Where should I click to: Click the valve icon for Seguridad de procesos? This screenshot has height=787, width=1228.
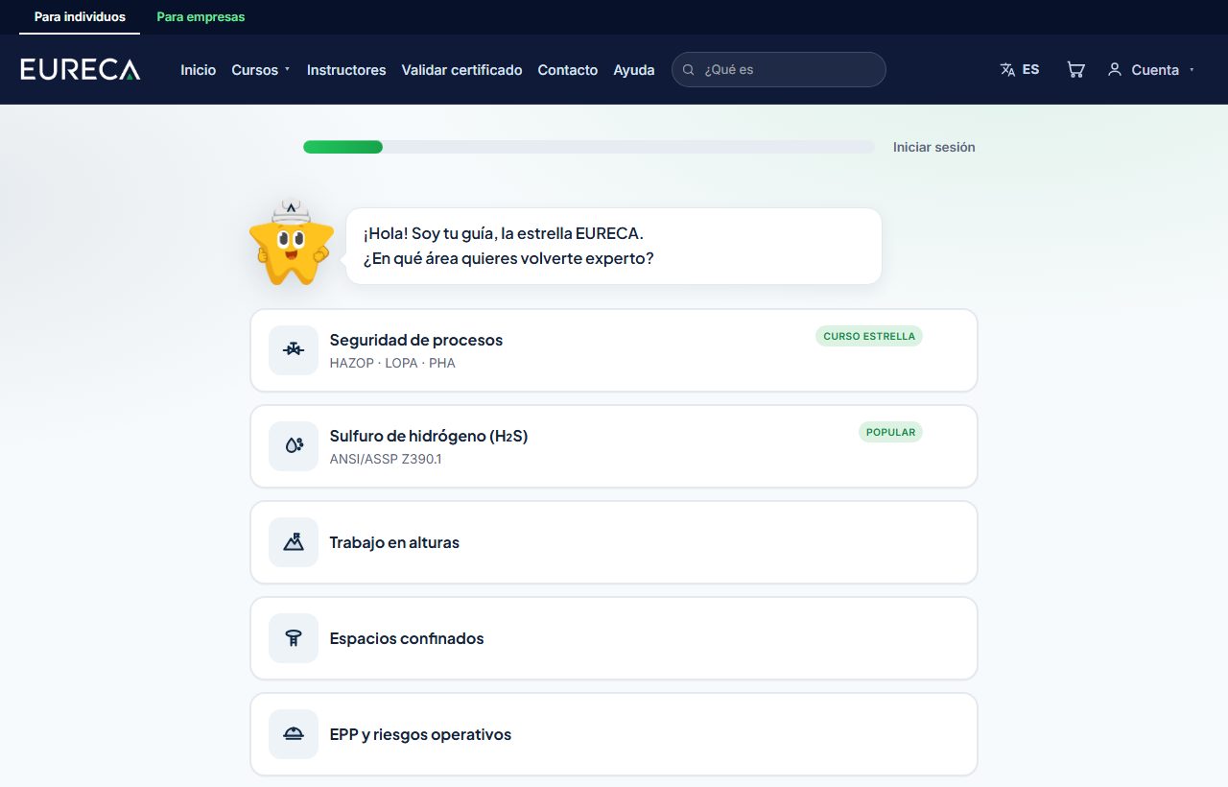[294, 350]
